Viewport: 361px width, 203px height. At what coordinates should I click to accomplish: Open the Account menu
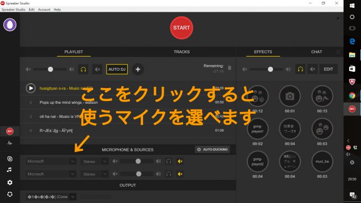click(x=44, y=10)
